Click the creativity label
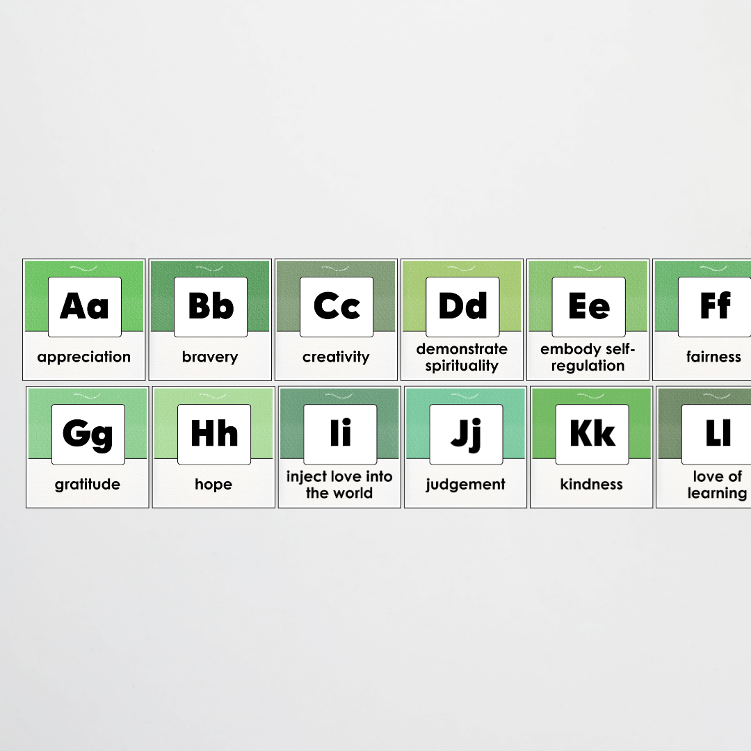 336,357
